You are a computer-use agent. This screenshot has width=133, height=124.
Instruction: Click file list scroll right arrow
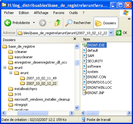[x=129, y=113]
